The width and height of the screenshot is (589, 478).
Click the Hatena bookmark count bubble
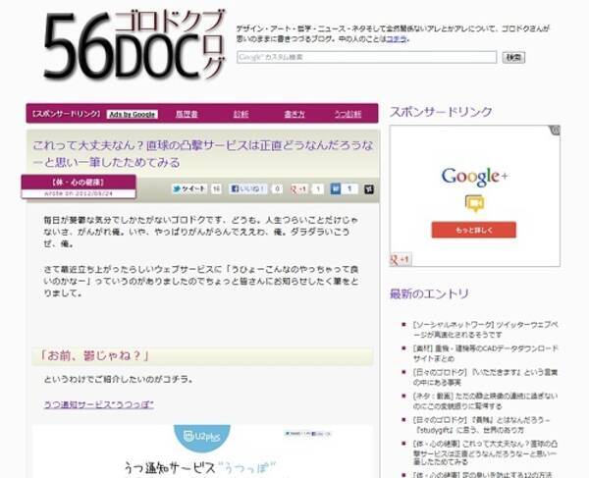[349, 188]
